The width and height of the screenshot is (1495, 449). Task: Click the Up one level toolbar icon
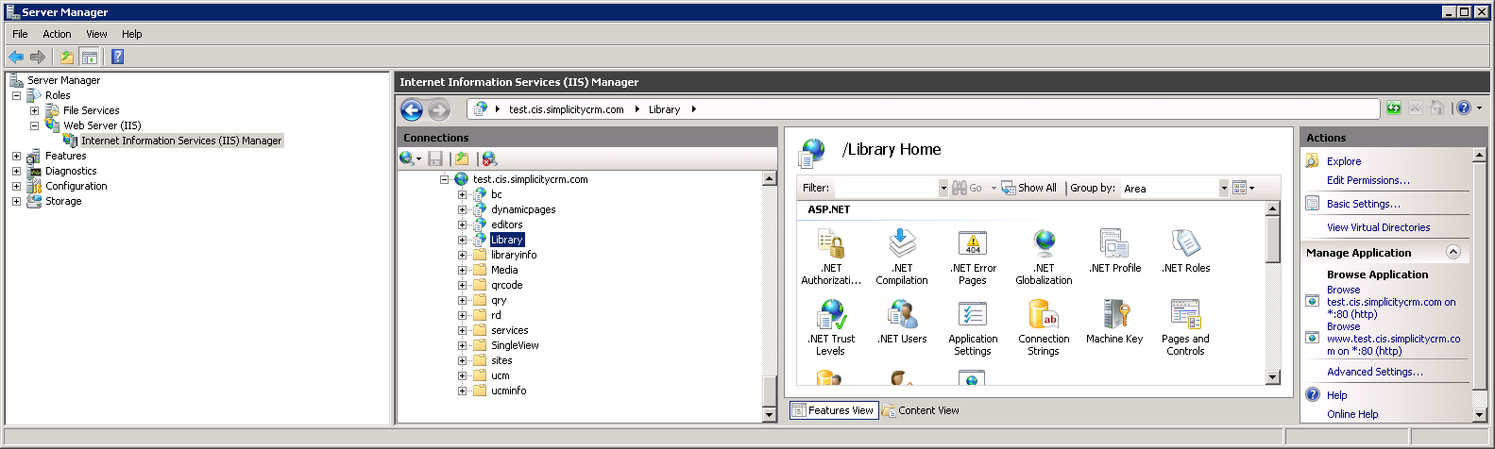coord(67,57)
